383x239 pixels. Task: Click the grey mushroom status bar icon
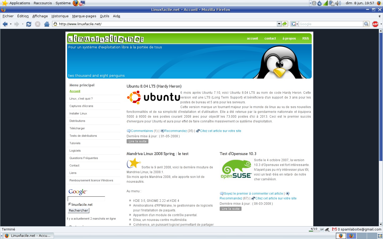(327, 229)
